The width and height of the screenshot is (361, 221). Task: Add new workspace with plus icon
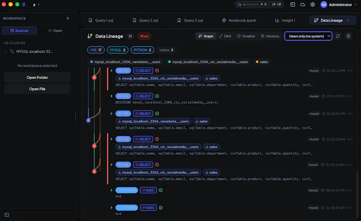[x=68, y=18]
